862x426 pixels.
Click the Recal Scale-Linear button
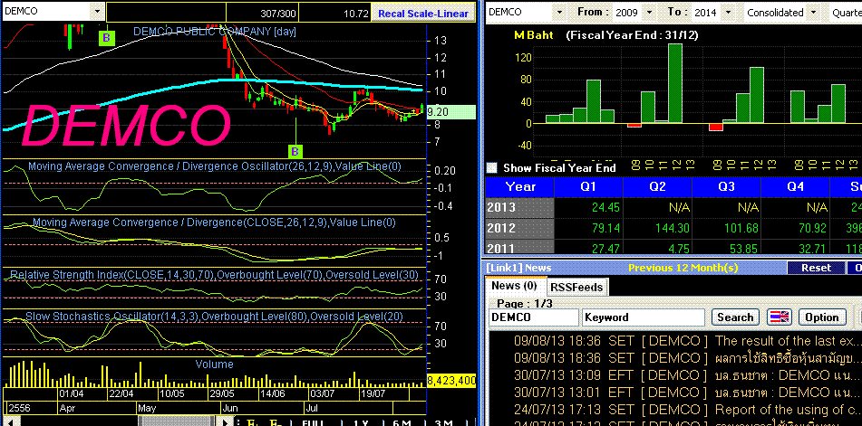pyautogui.click(x=423, y=14)
